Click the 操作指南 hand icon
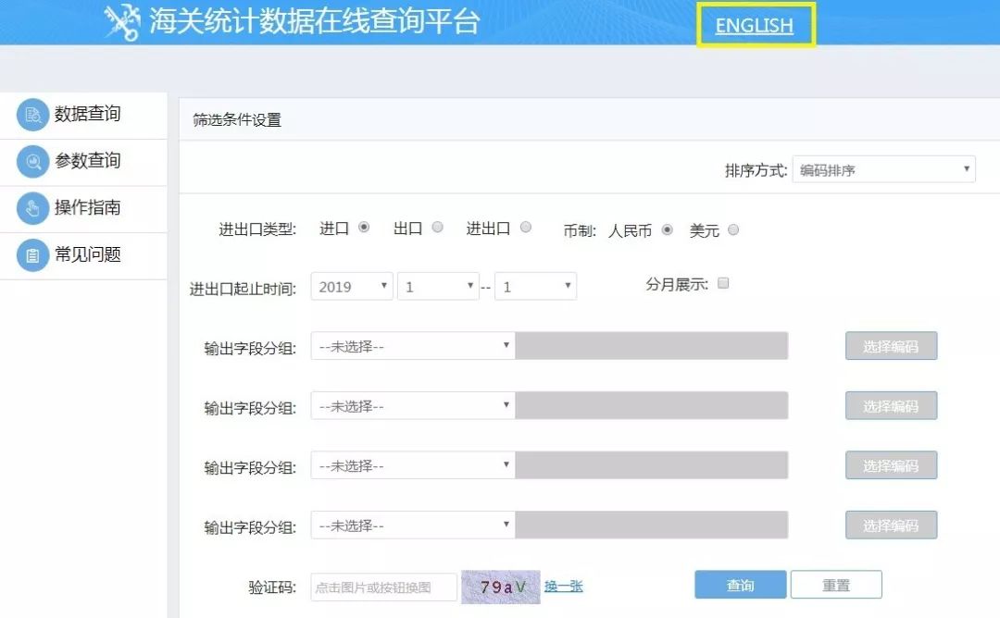1000x618 pixels. [32, 208]
